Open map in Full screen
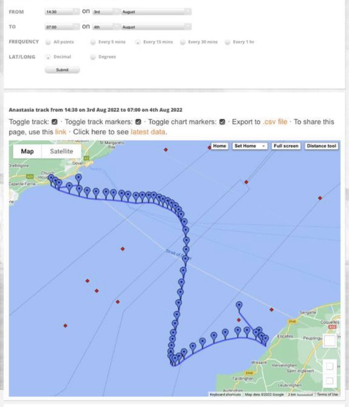 coord(286,146)
